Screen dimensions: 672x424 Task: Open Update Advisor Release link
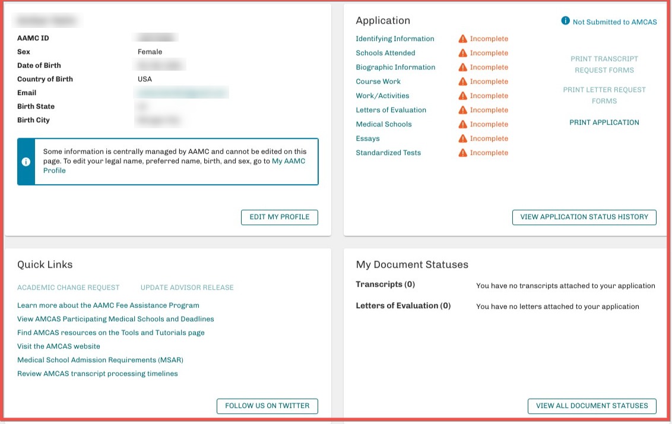[x=187, y=287]
